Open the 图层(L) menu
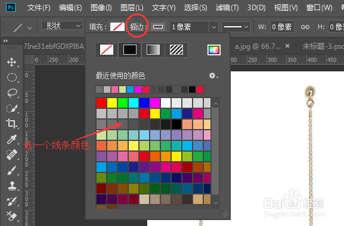The width and height of the screenshot is (344, 226). pyautogui.click(x=132, y=8)
